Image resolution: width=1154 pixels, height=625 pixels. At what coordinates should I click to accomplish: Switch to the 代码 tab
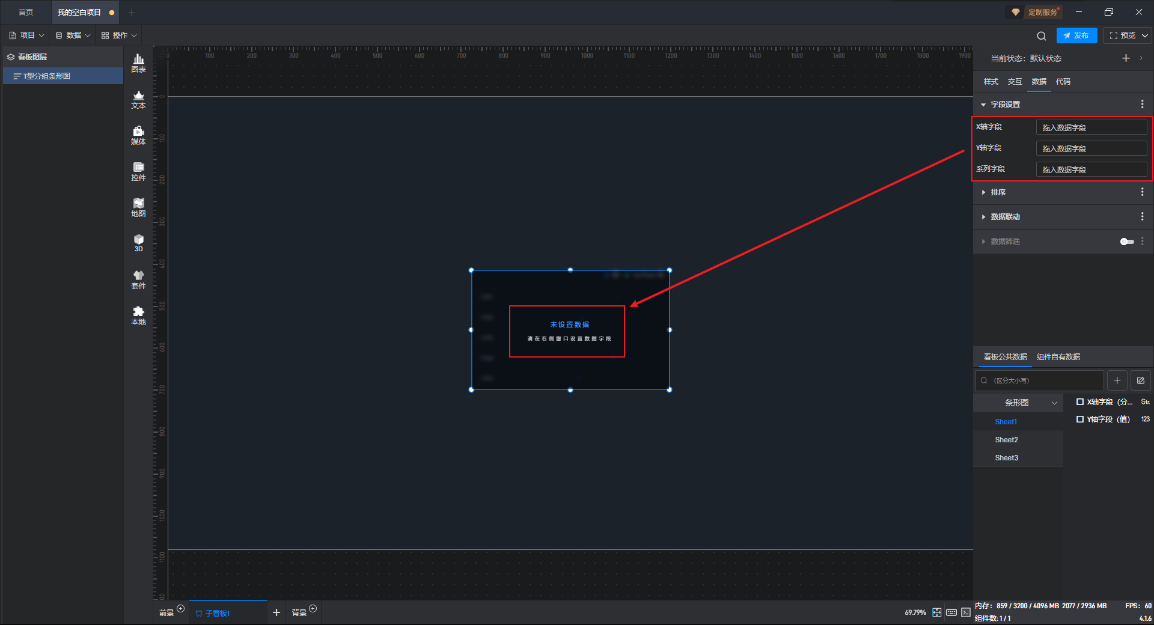[1063, 82]
